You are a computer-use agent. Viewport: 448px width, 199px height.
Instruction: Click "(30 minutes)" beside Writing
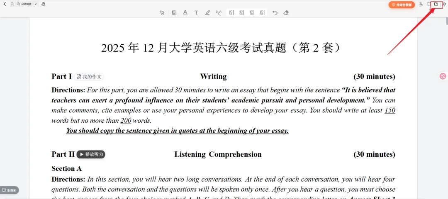pos(375,77)
